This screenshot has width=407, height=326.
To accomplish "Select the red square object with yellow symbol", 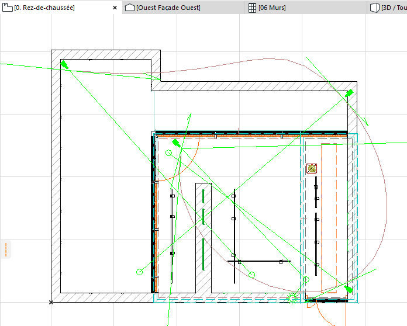I will 312,169.
